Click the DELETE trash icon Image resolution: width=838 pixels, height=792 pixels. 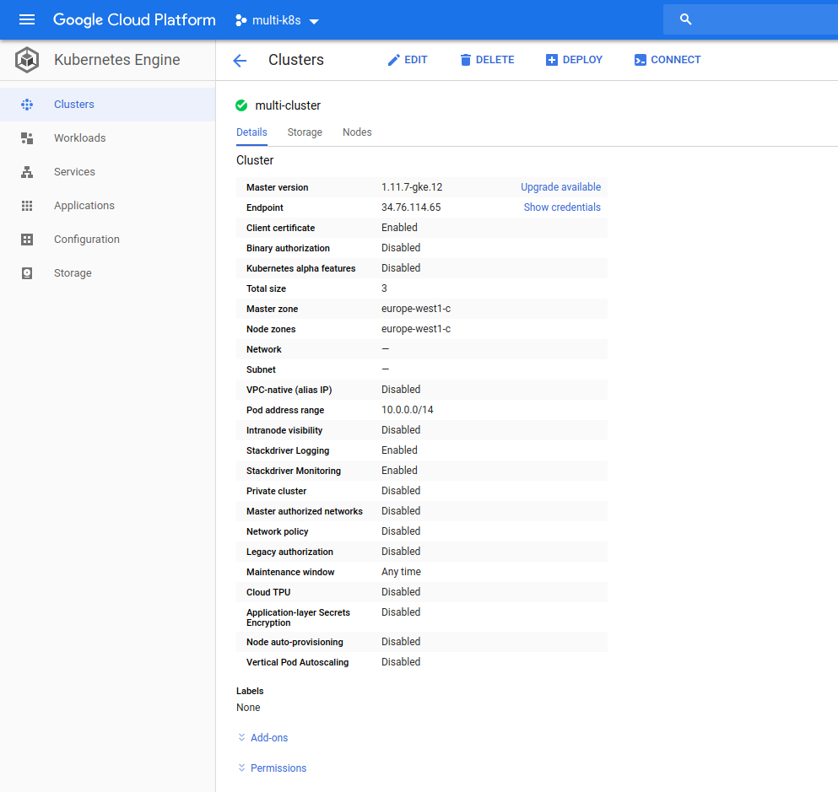tap(466, 60)
